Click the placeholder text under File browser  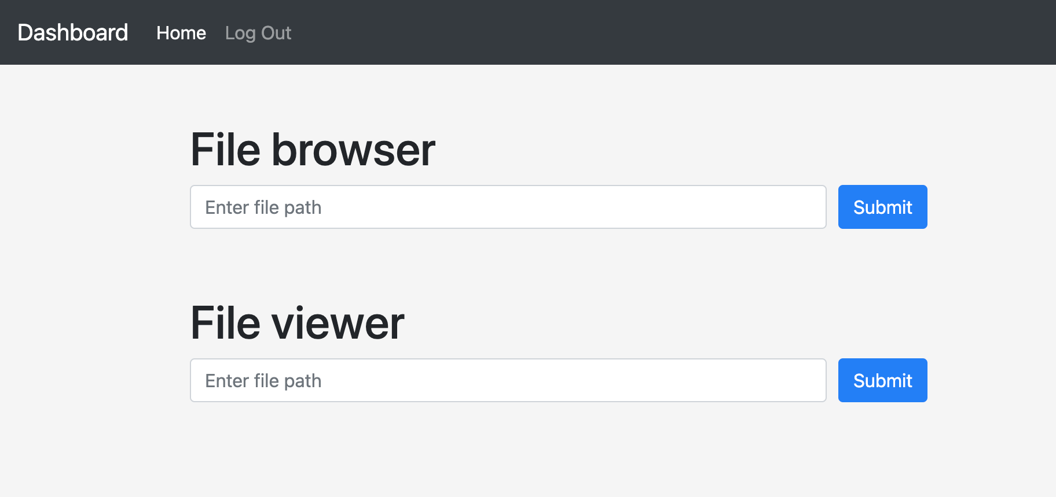[263, 207]
